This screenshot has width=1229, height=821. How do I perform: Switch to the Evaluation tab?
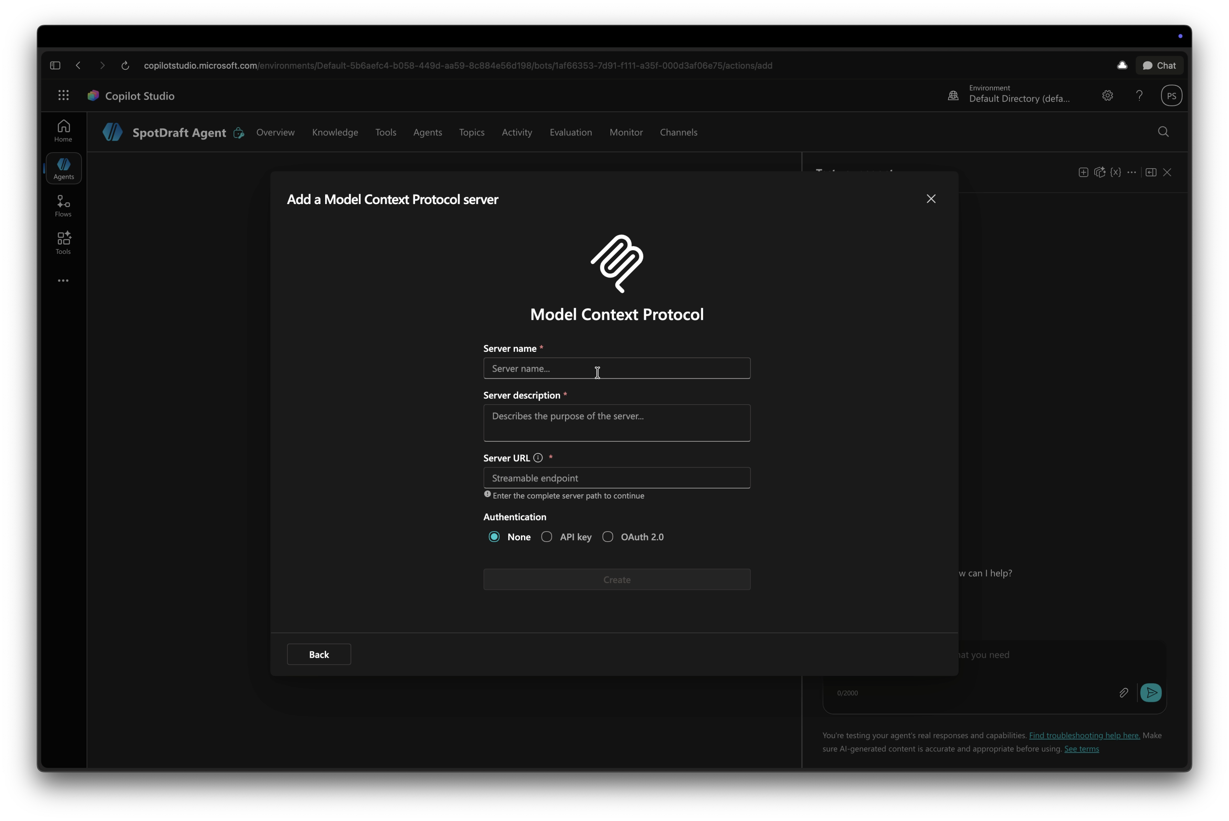[x=570, y=132]
